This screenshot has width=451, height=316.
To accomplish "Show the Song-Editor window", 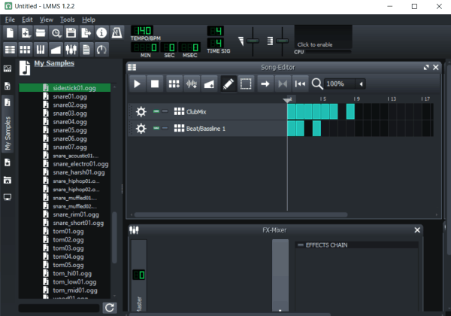I will (10, 50).
